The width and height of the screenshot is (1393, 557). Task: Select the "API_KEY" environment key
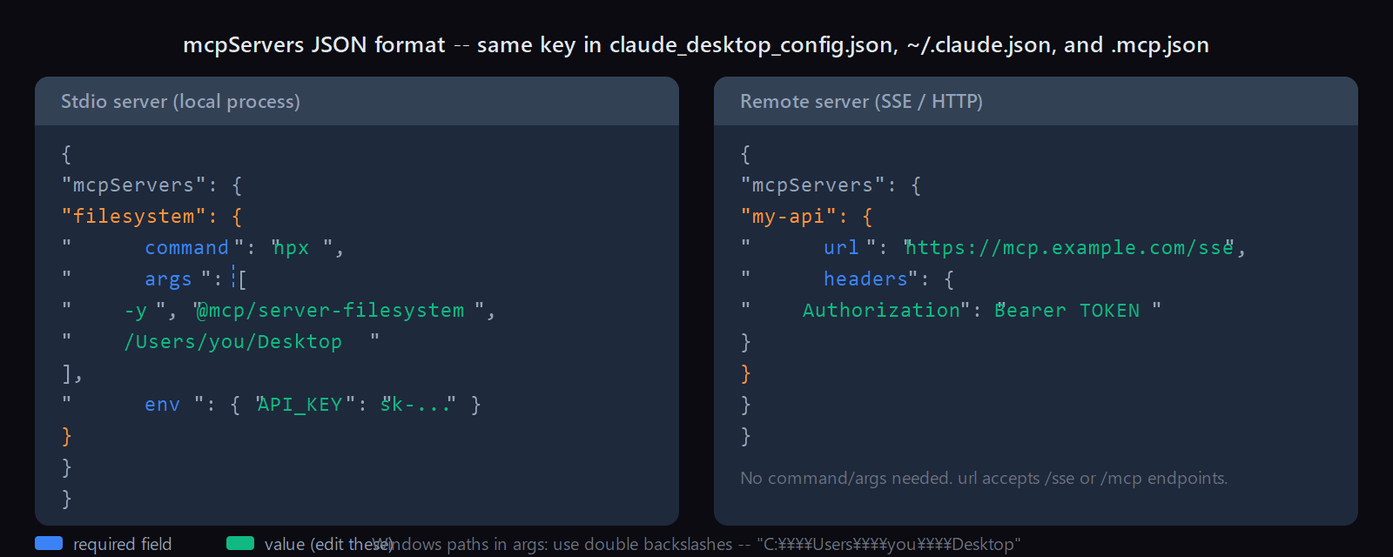point(299,405)
